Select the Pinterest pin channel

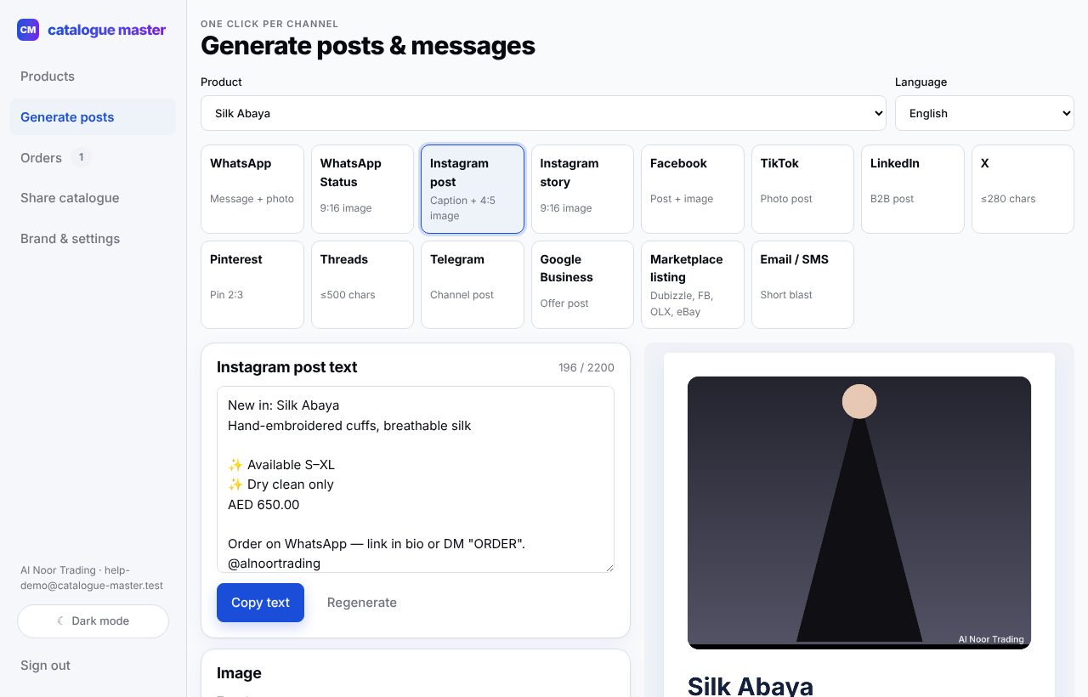pyautogui.click(x=252, y=285)
